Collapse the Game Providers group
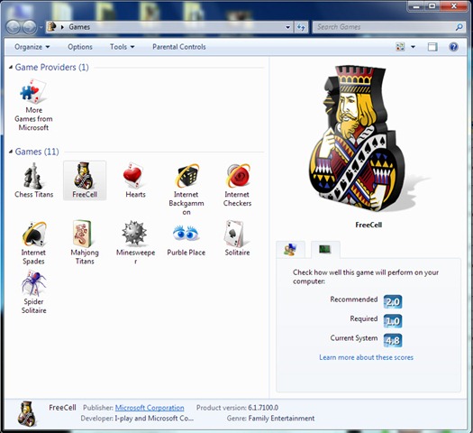 [11, 67]
